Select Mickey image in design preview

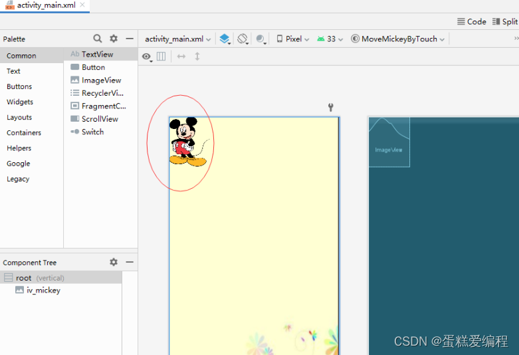pyautogui.click(x=189, y=141)
